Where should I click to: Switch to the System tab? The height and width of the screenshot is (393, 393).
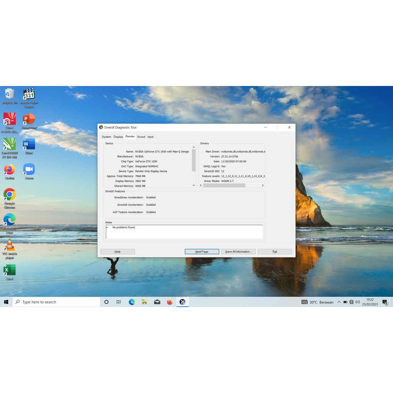point(106,137)
